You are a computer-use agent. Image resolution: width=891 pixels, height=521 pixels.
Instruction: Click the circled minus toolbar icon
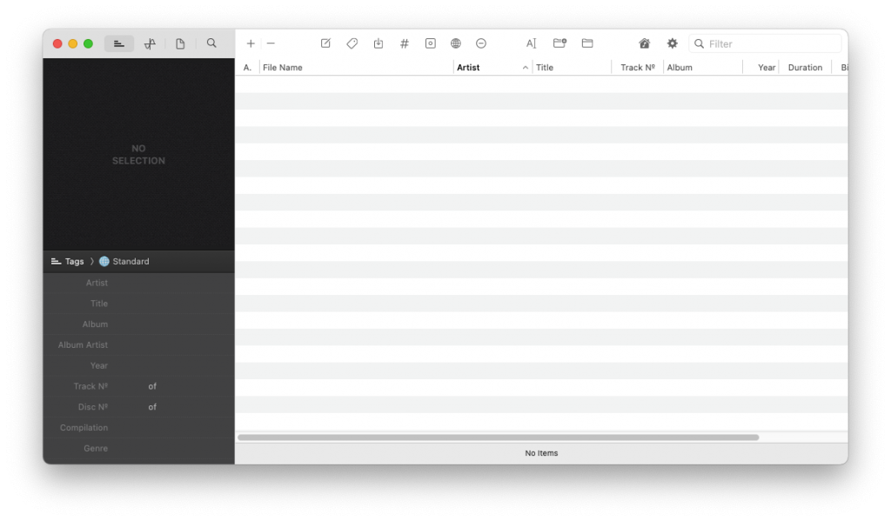[x=481, y=43]
